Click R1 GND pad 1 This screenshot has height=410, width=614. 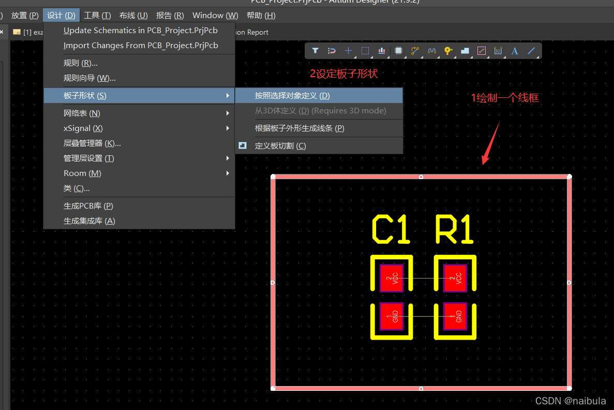(x=455, y=316)
